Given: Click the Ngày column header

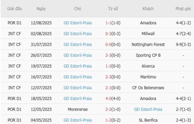Looking at the screenshot, I should [41, 9].
